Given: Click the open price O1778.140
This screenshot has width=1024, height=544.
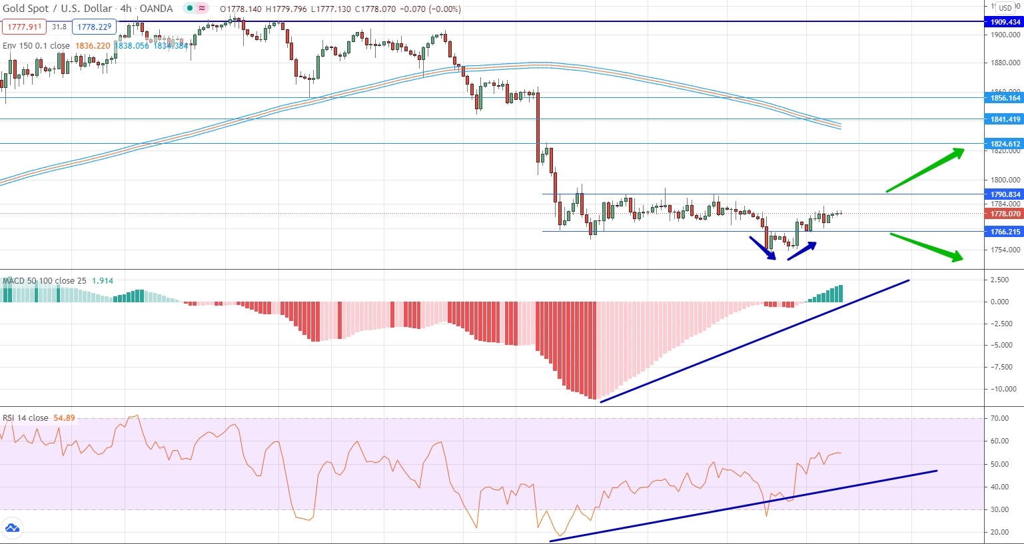Looking at the screenshot, I should pyautogui.click(x=241, y=9).
